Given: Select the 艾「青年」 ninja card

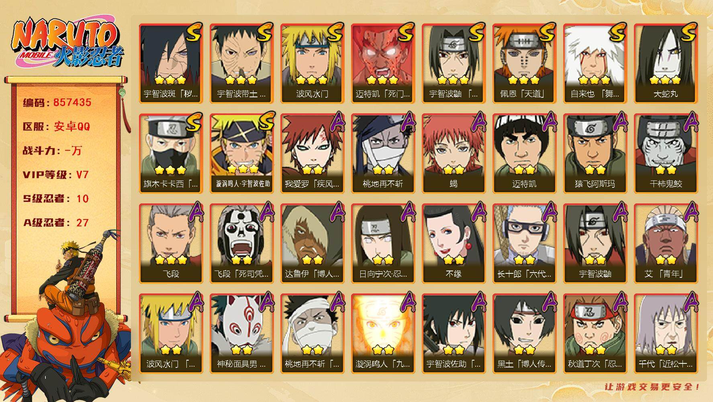Looking at the screenshot, I should [666, 243].
